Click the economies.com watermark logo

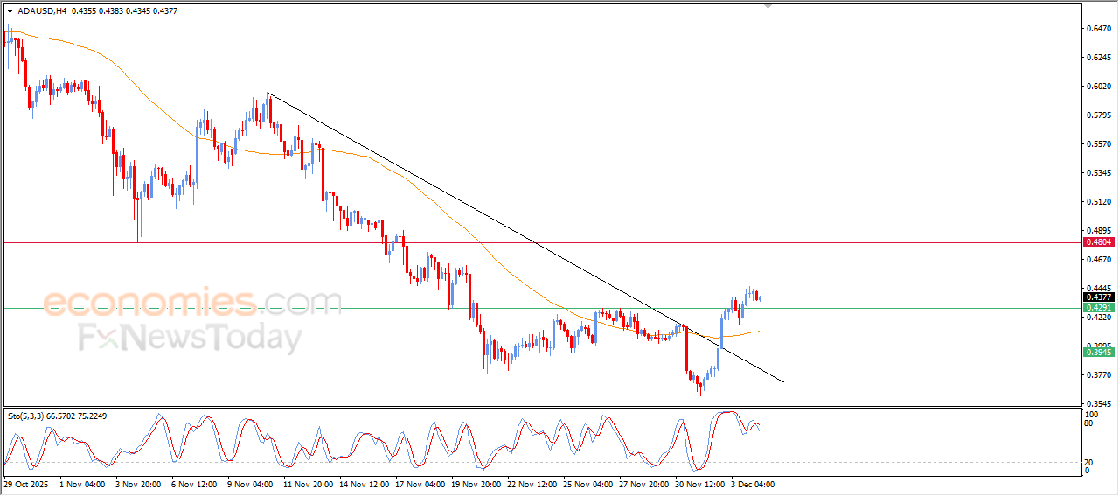(192, 303)
